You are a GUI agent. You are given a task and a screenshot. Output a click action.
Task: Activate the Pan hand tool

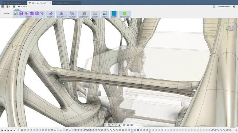pyautogui.click(x=113, y=125)
